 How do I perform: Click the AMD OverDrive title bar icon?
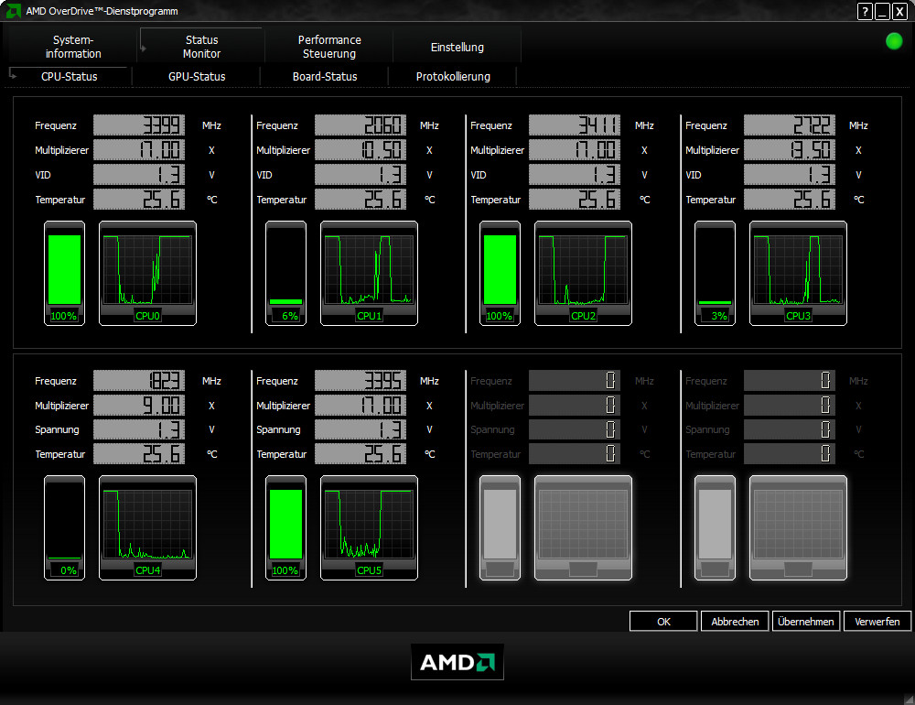click(x=13, y=10)
